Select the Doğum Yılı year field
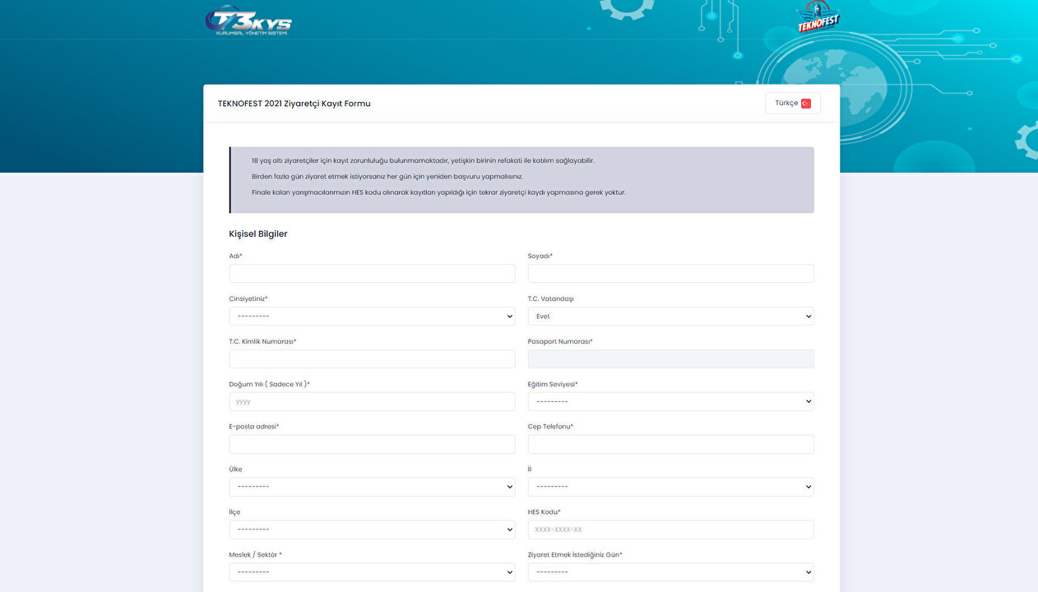The height and width of the screenshot is (592, 1038). [x=372, y=401]
